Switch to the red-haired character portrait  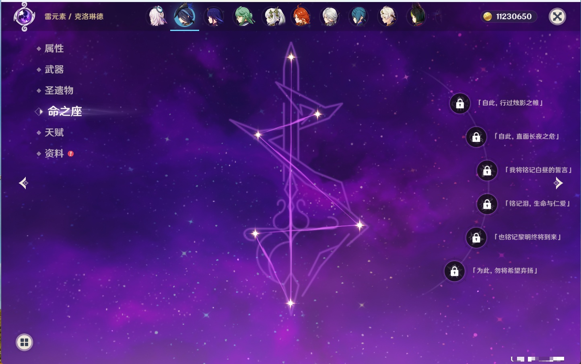pyautogui.click(x=301, y=16)
